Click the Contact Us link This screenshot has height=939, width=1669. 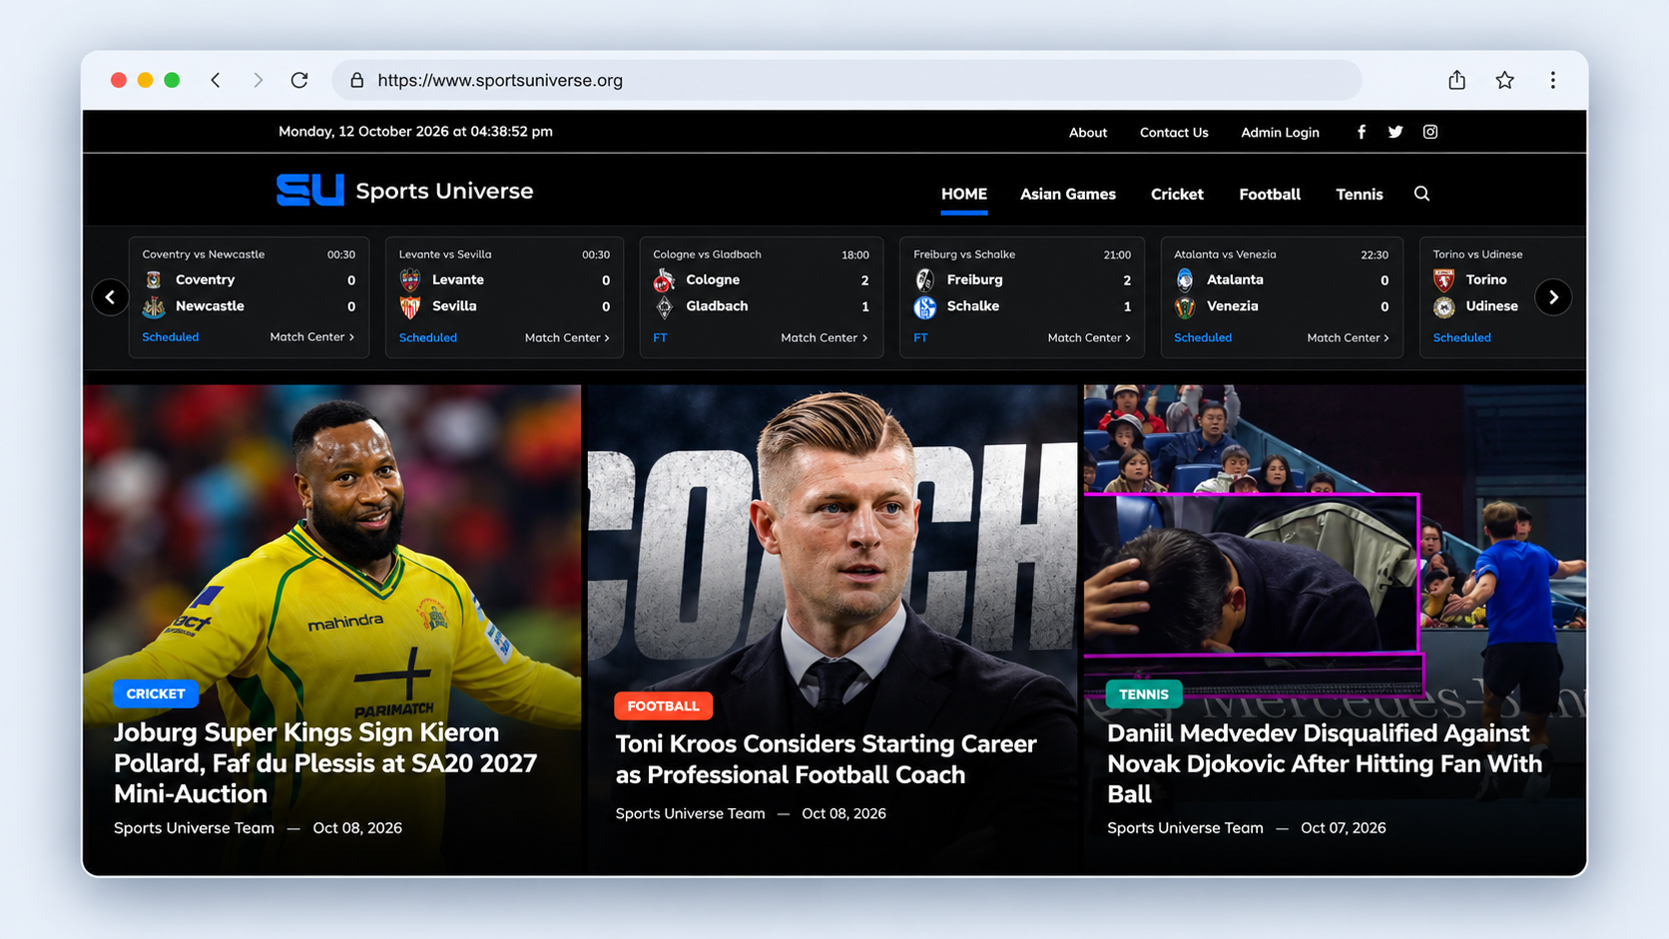tap(1174, 133)
